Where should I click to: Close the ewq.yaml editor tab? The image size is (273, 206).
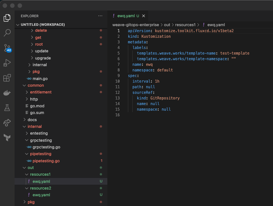coord(144,16)
